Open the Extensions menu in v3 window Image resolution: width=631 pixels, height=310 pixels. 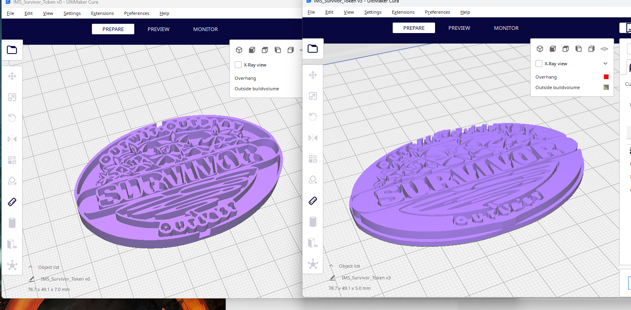coord(403,12)
